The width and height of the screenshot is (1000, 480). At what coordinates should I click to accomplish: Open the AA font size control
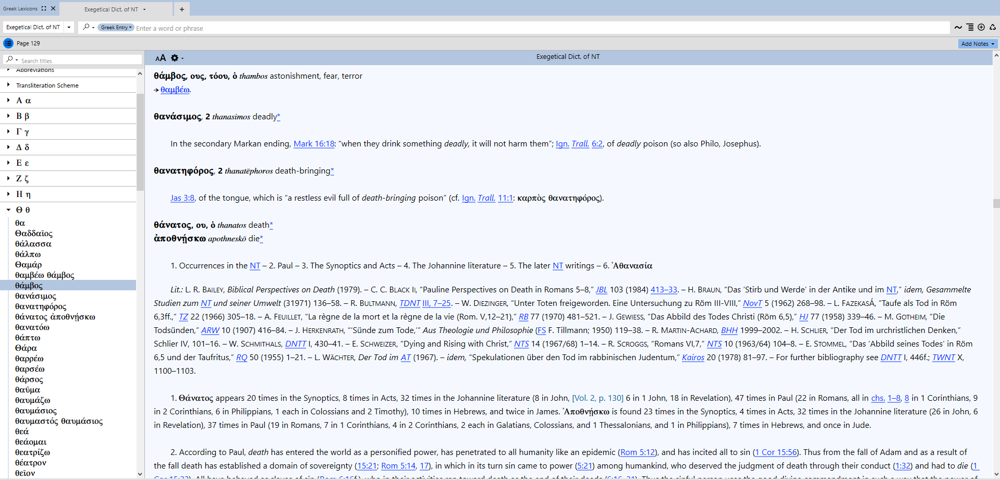(x=160, y=58)
